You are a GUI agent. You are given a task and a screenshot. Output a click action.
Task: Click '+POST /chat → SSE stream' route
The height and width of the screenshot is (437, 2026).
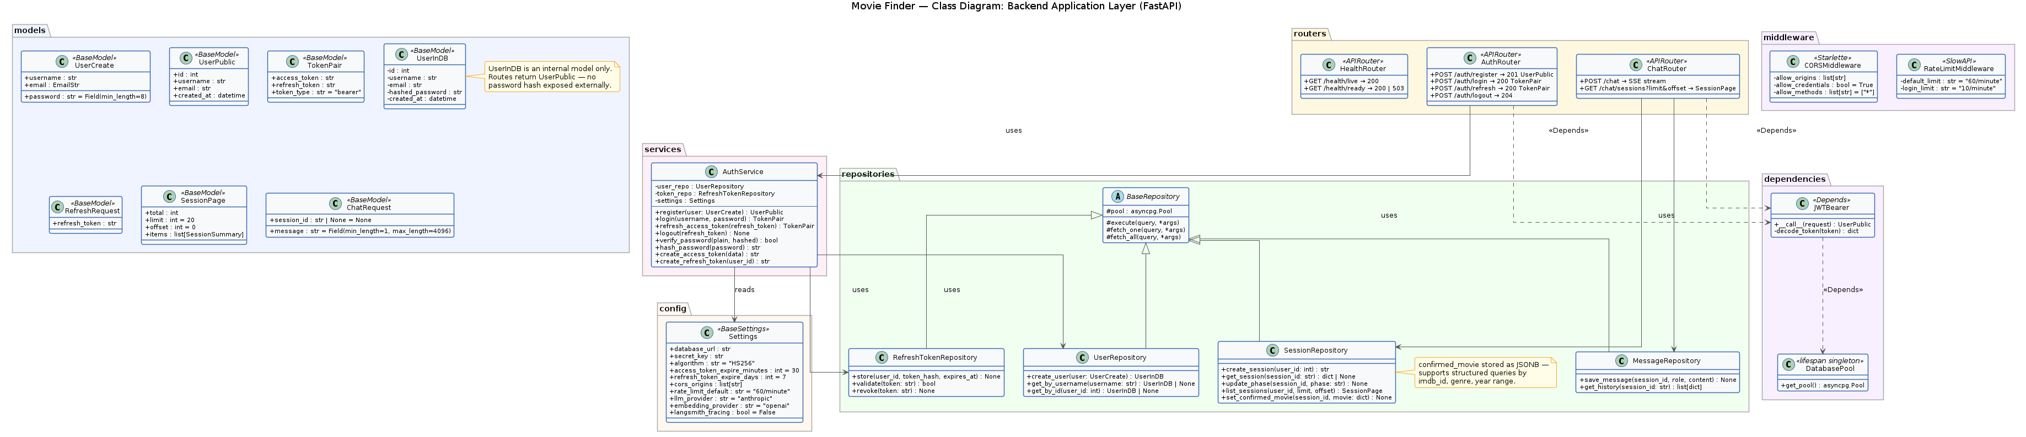point(1622,81)
